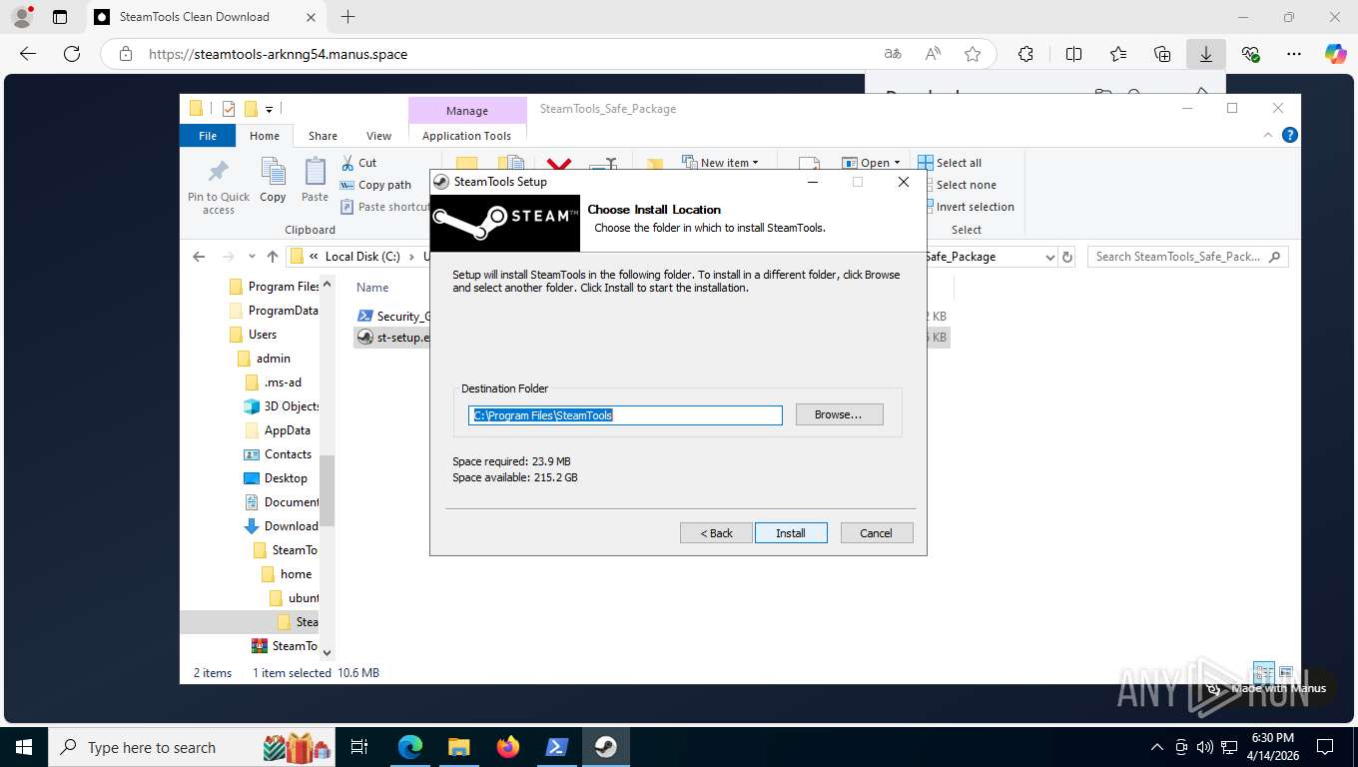This screenshot has width=1358, height=767.
Task: Select Documents in navigation tree
Action: (282, 502)
